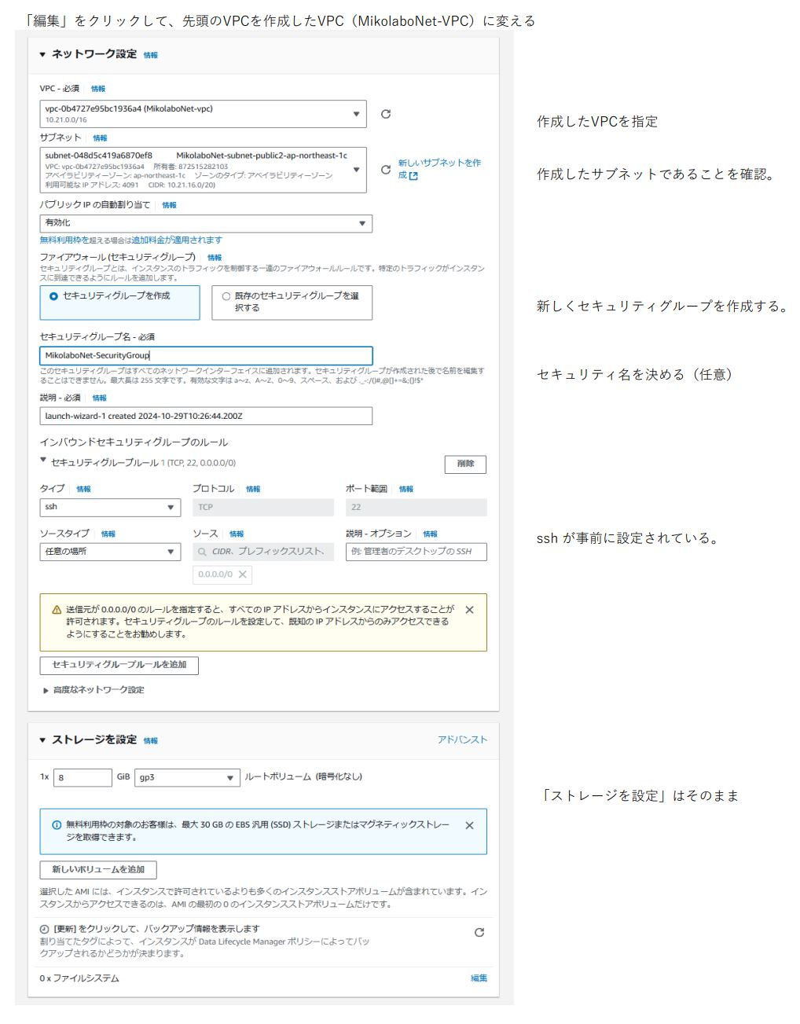Refresh the subnet list icon
Screen dimensions: 800x1024
386,170
